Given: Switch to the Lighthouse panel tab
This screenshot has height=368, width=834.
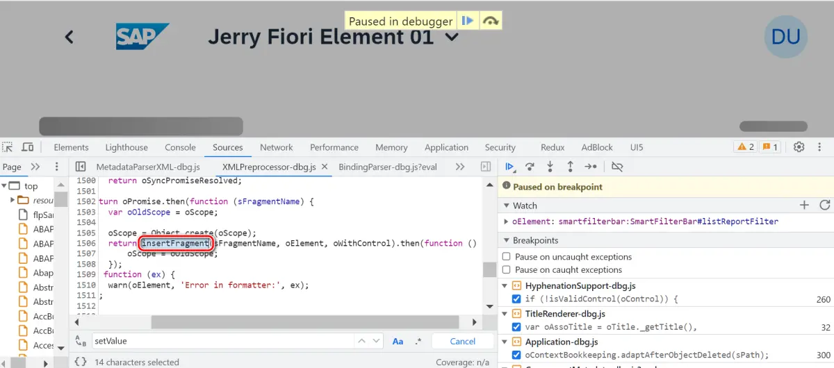Looking at the screenshot, I should coord(126,147).
